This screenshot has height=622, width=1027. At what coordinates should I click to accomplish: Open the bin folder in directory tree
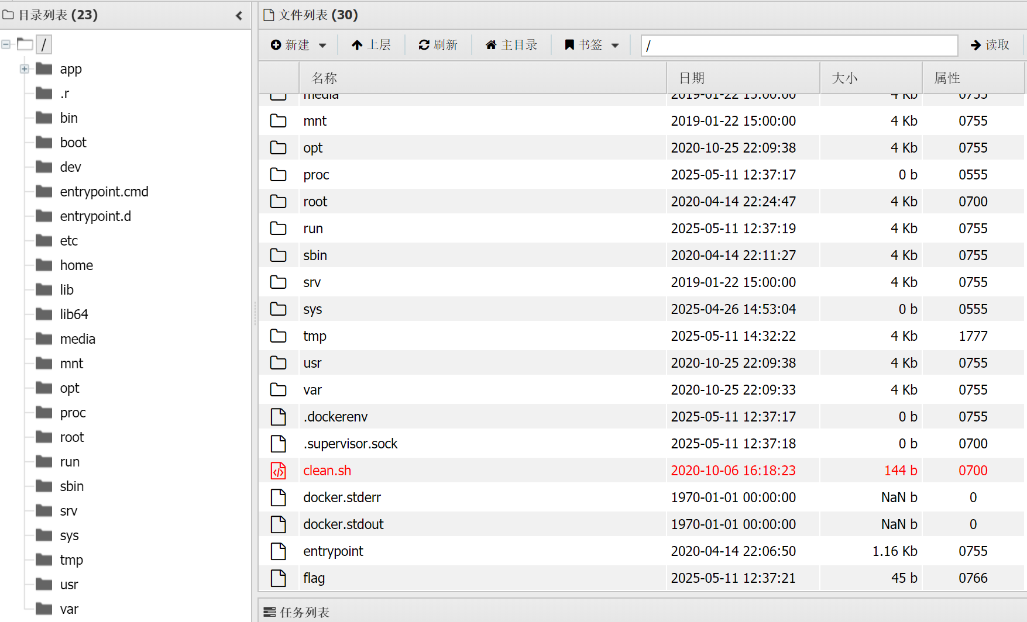pos(68,118)
